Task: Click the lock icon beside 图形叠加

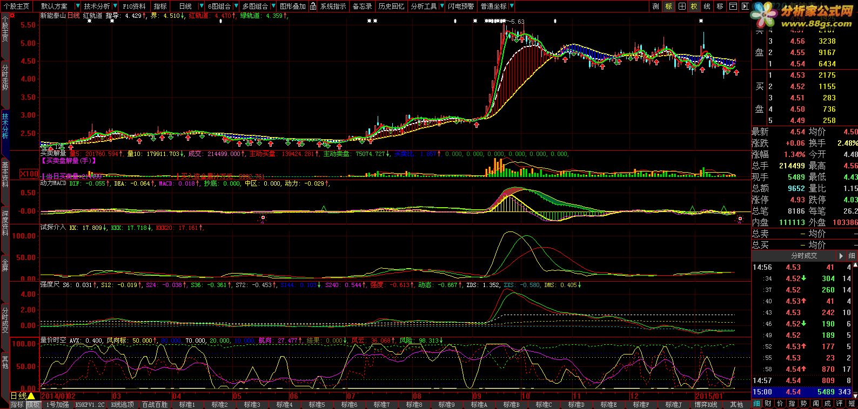Action: pyautogui.click(x=313, y=6)
